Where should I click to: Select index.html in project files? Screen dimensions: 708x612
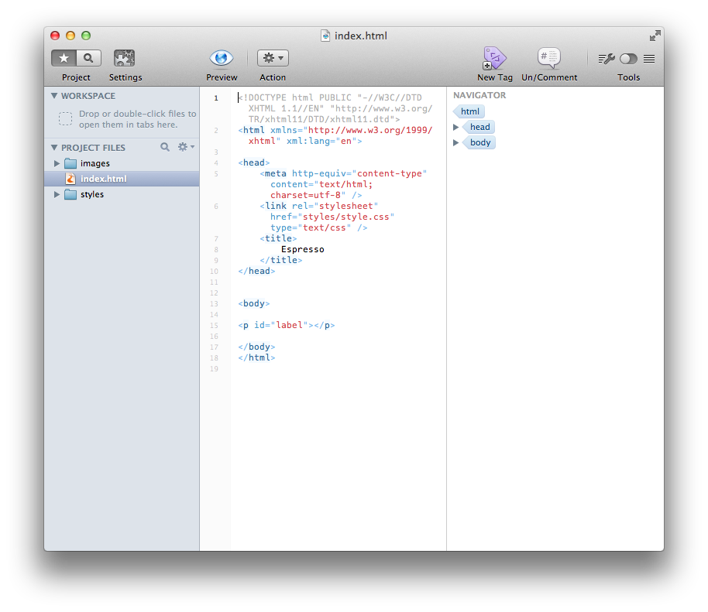103,179
